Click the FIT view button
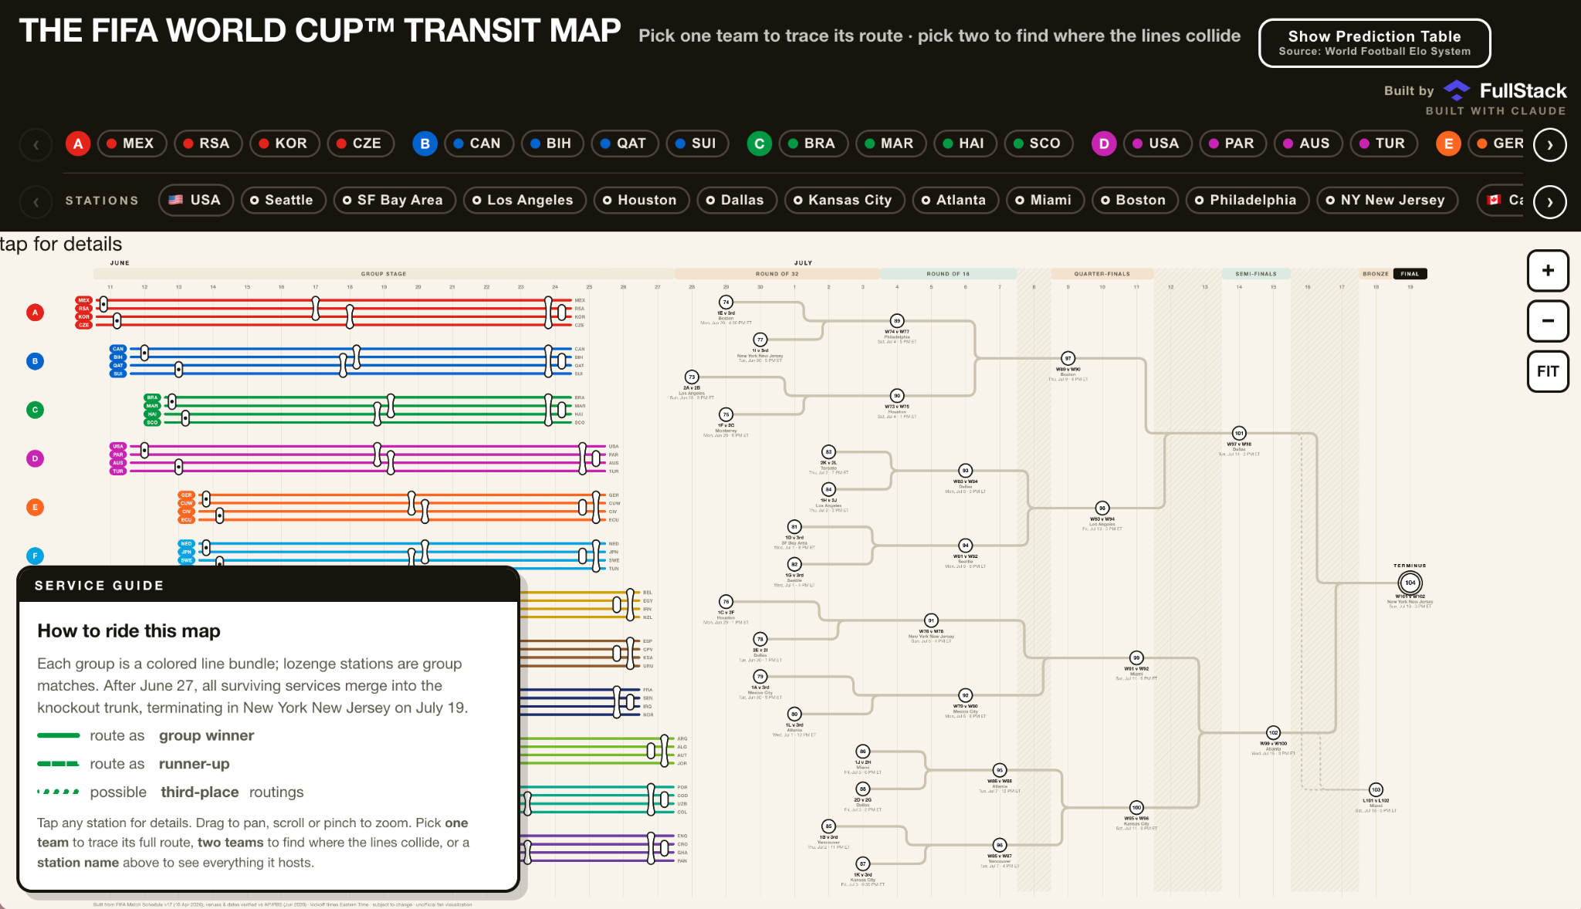Viewport: 1581px width, 909px height. point(1548,371)
